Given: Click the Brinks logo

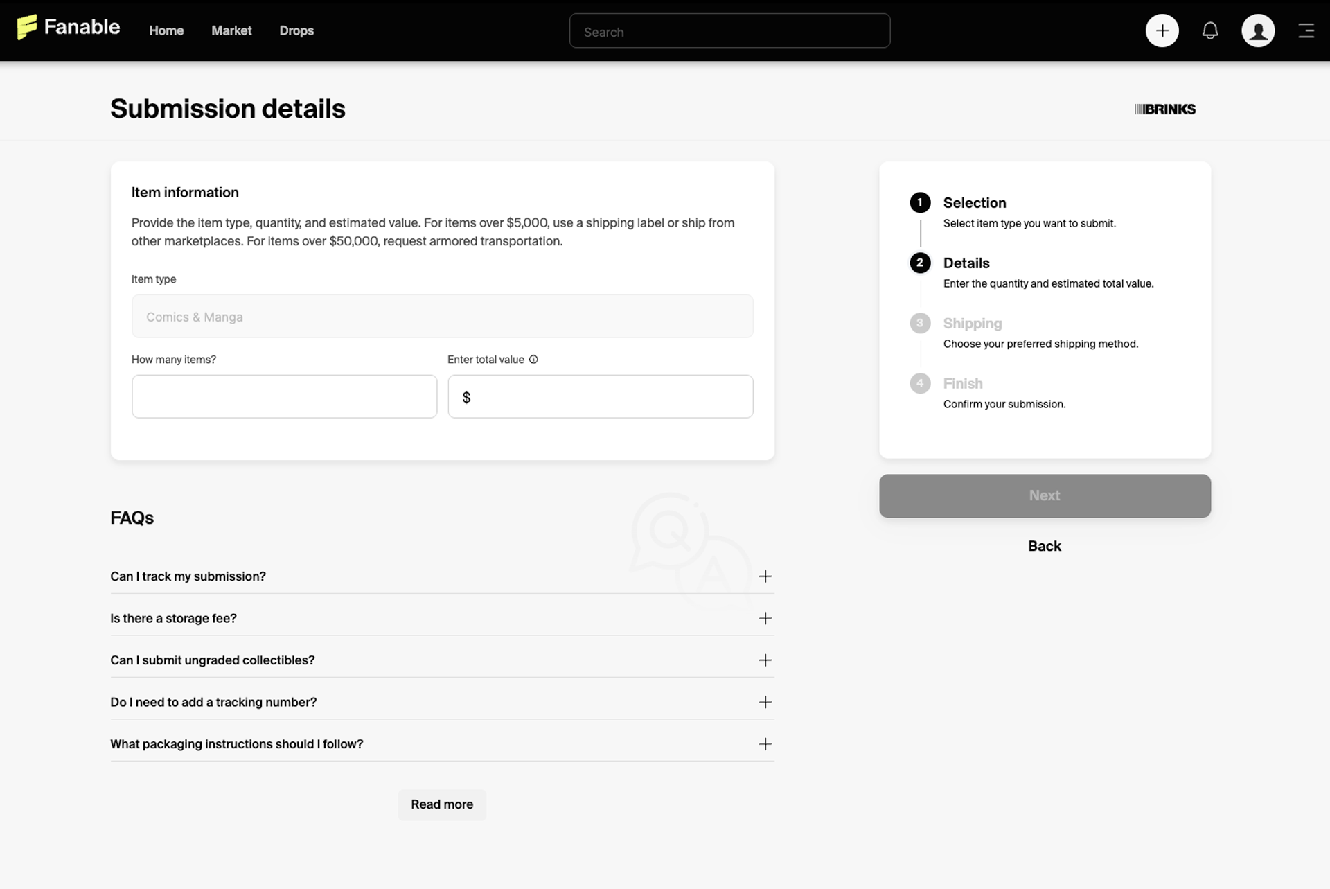Looking at the screenshot, I should [x=1165, y=109].
